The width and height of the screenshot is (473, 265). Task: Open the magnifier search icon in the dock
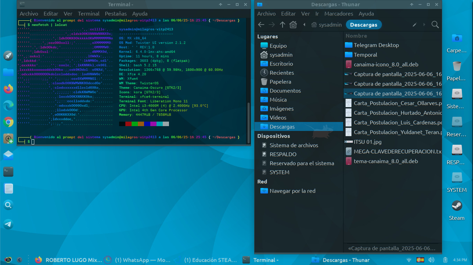(8, 205)
